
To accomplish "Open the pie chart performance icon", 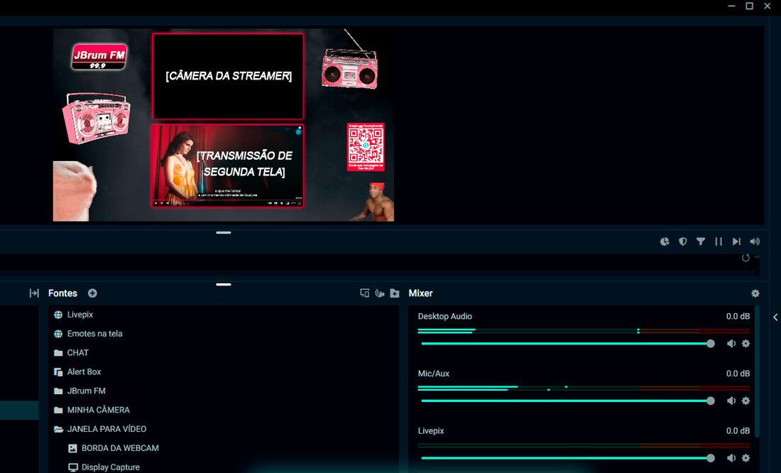I will pyautogui.click(x=665, y=241).
